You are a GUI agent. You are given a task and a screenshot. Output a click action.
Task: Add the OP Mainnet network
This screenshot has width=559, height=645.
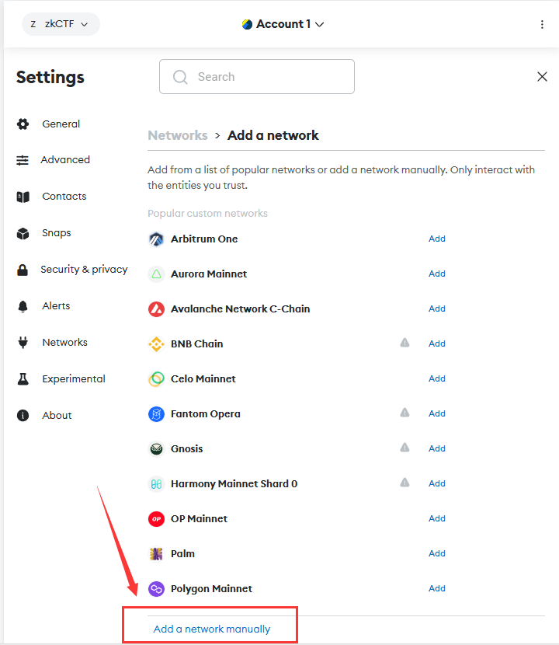coord(437,518)
